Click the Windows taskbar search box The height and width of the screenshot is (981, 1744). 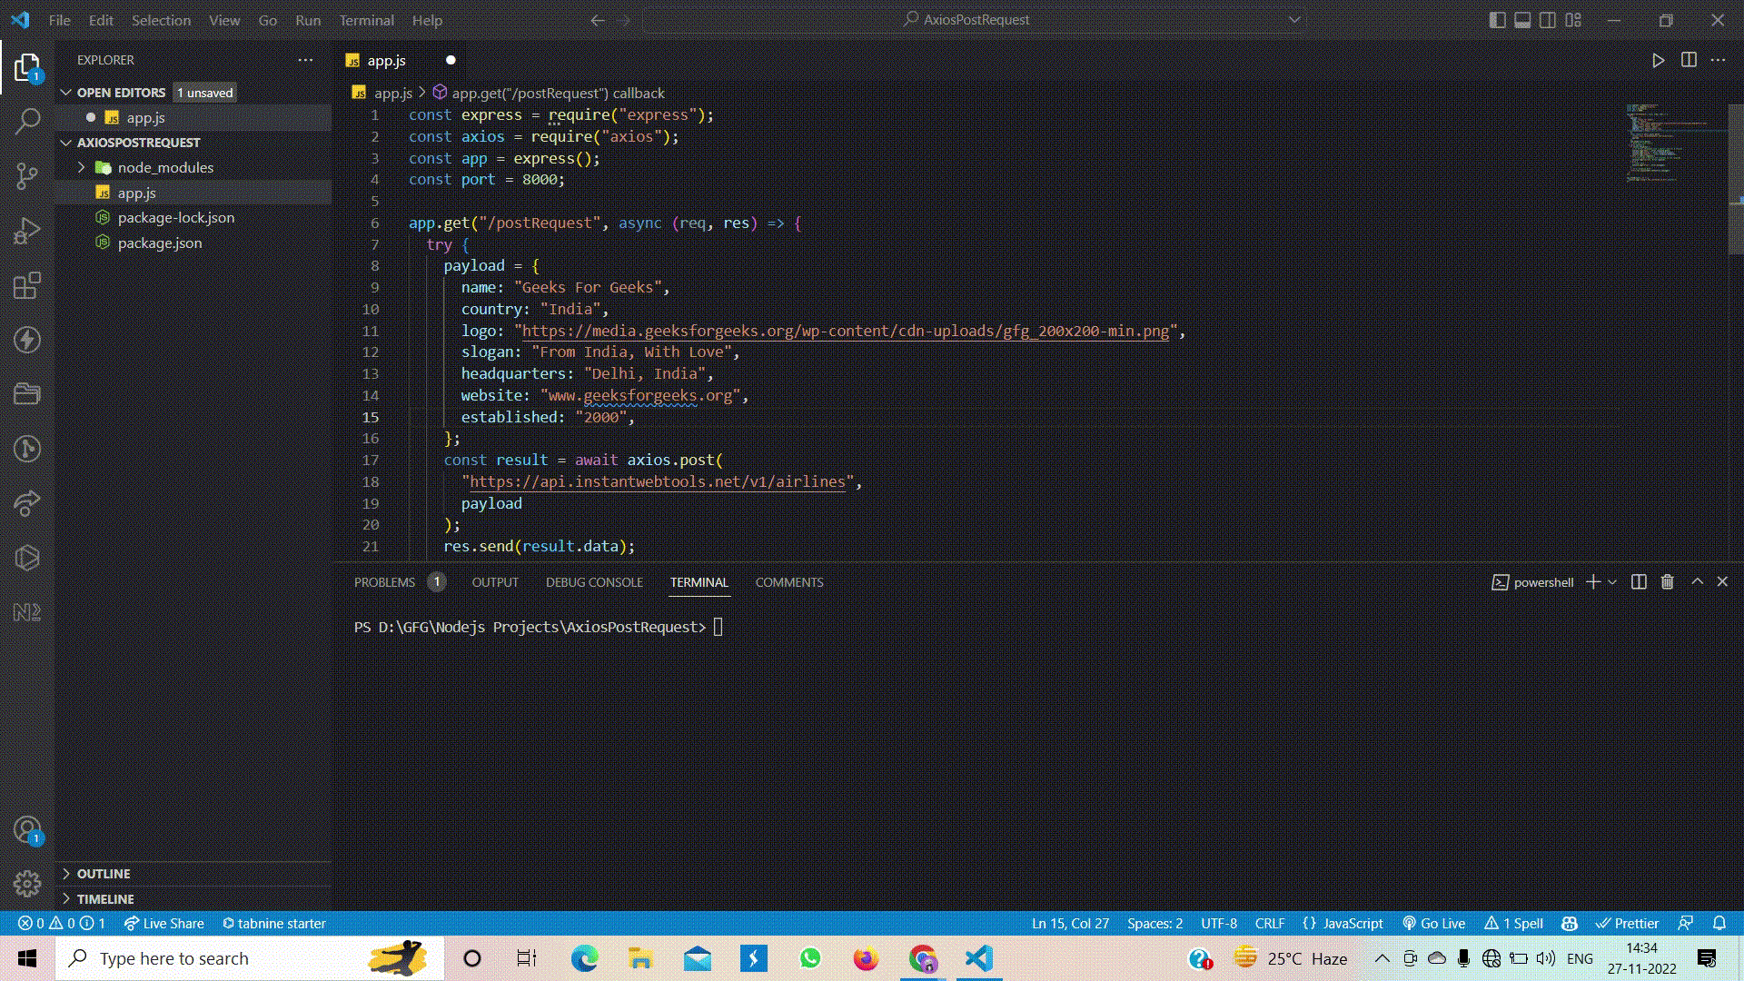pyautogui.click(x=250, y=958)
